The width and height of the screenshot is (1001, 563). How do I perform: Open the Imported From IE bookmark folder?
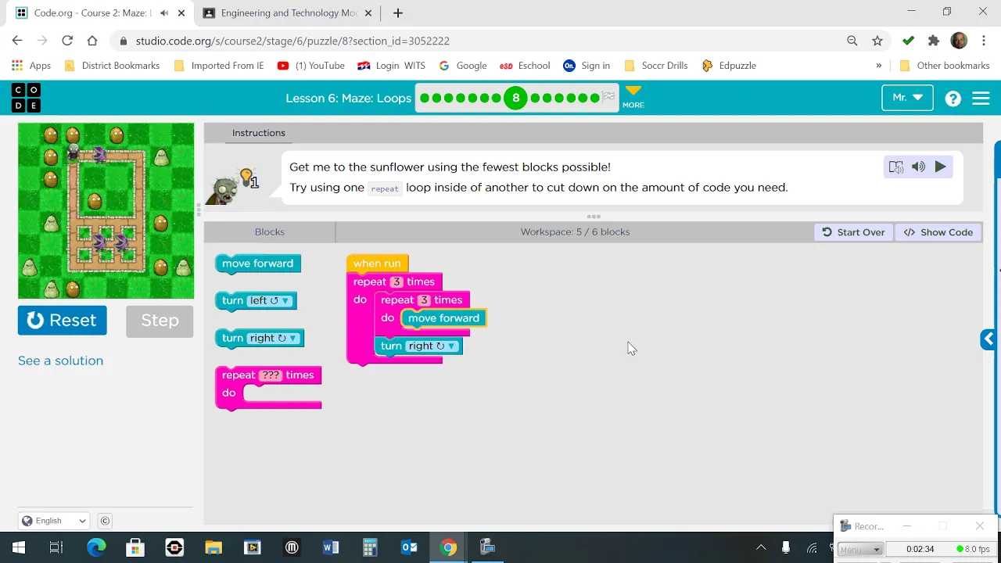coord(219,66)
